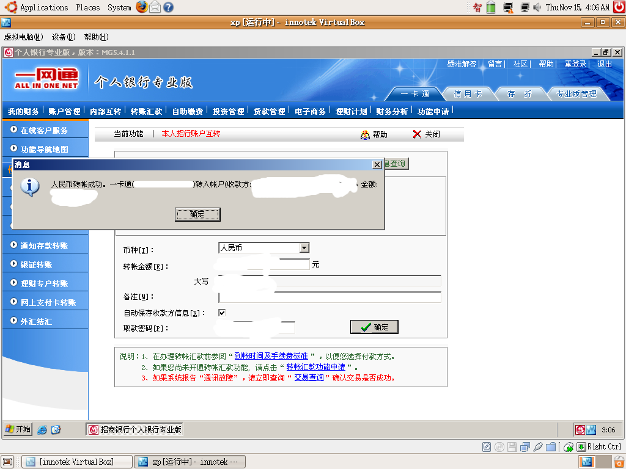
Task: Click the 取款密码 input field
Action: pyautogui.click(x=257, y=327)
